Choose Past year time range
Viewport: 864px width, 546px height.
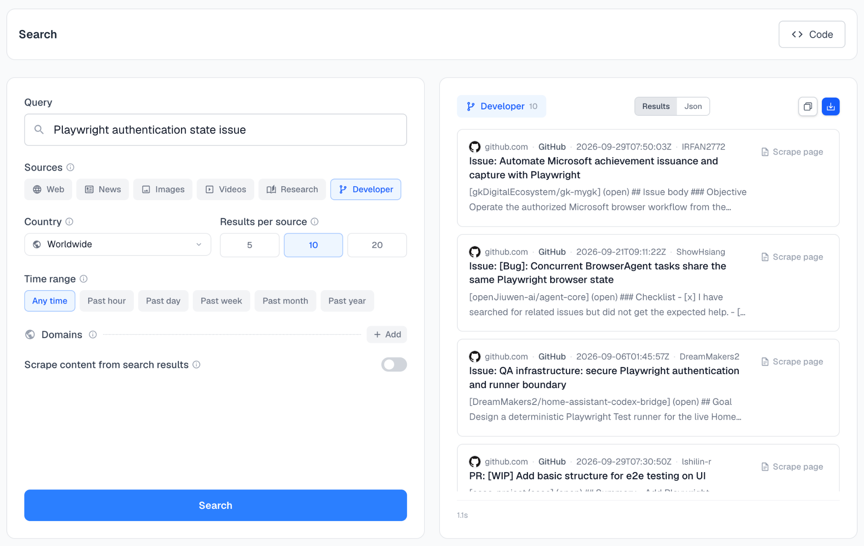coord(347,301)
